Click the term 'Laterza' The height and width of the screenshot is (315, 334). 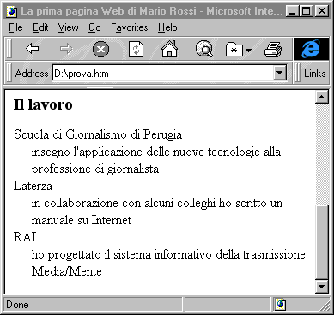33,186
